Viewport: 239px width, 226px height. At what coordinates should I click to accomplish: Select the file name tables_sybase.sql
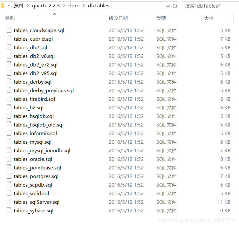click(x=34, y=211)
